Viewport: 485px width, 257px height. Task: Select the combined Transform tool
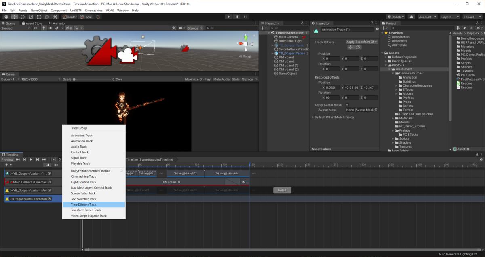pyautogui.click(x=47, y=17)
